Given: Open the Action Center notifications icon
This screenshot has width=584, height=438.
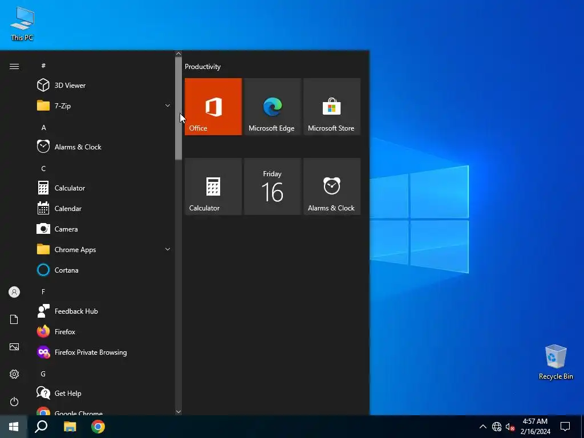Looking at the screenshot, I should [x=565, y=427].
